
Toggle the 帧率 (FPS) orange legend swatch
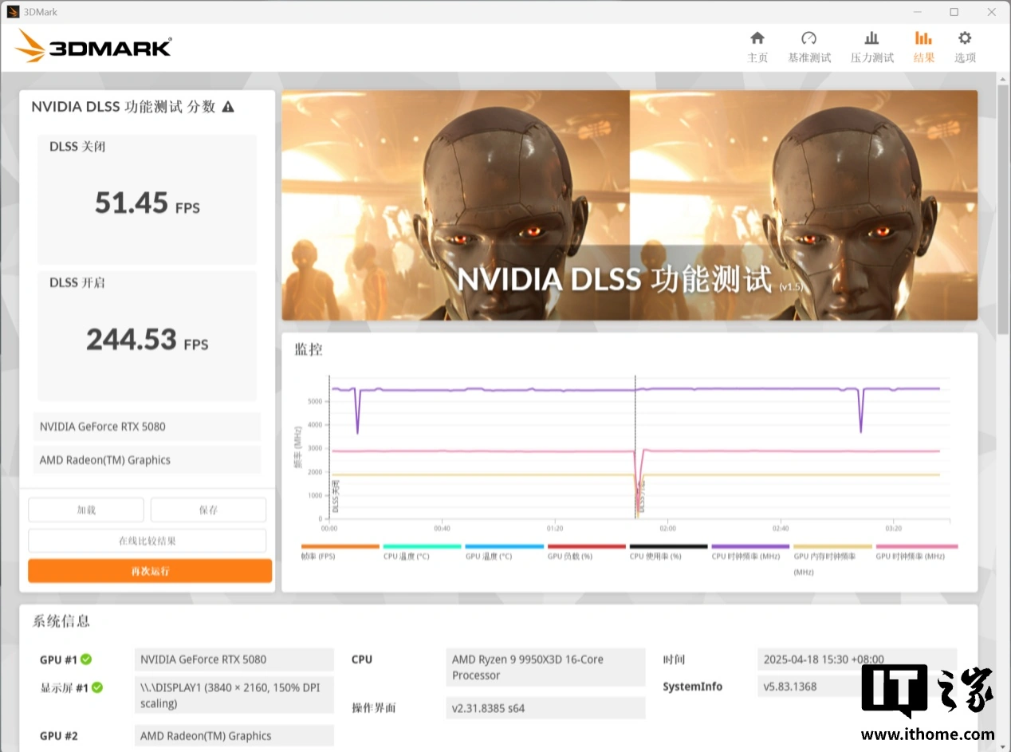340,547
